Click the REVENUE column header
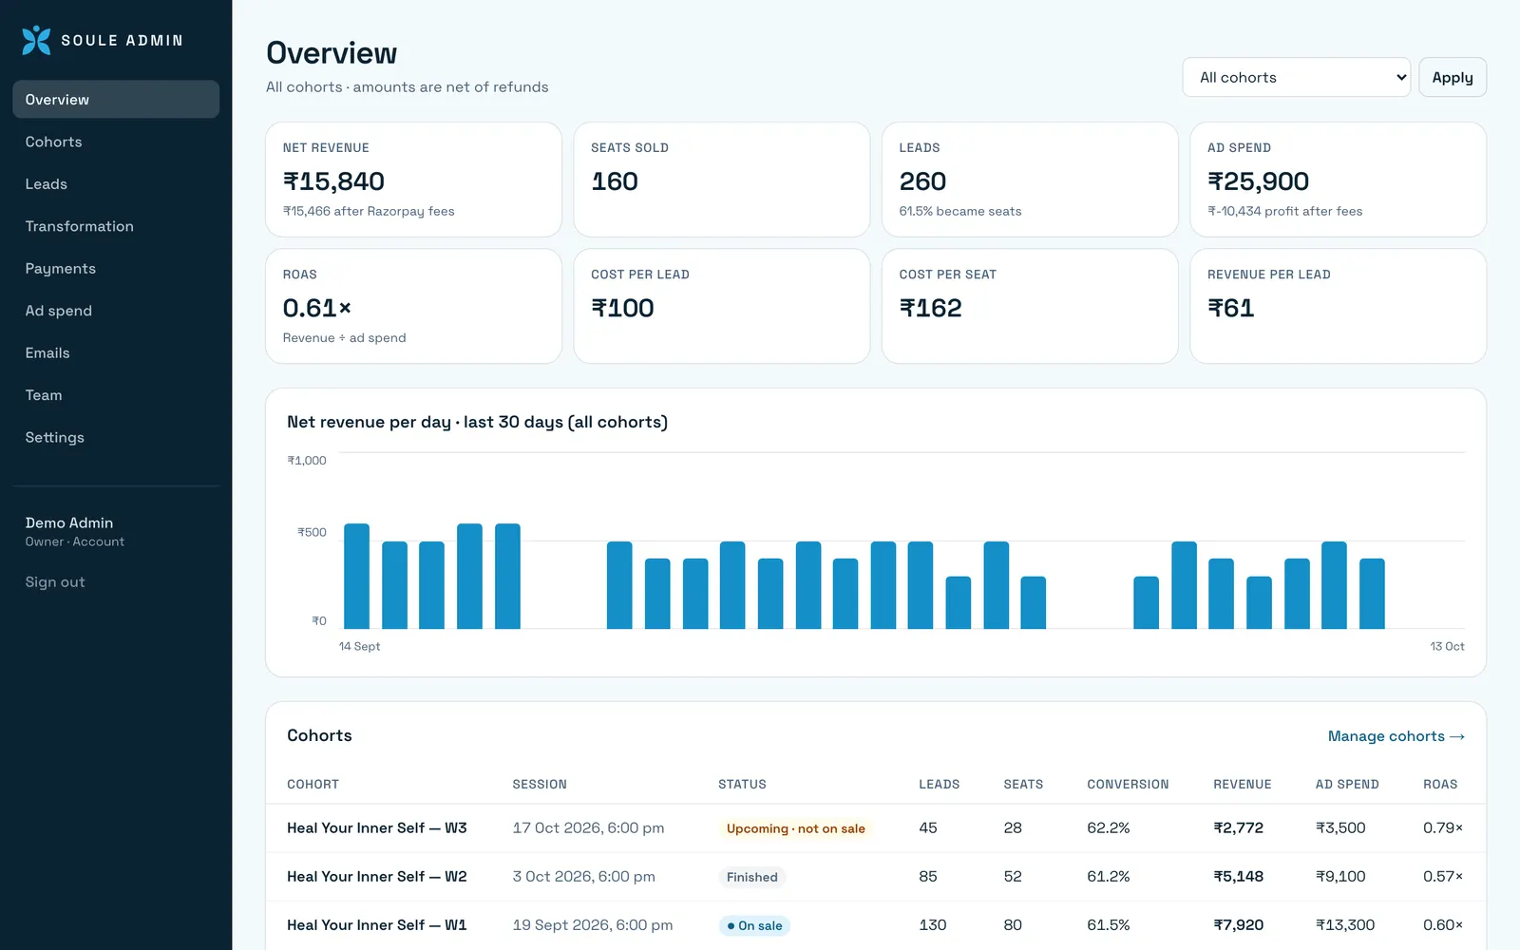1520x950 pixels. tap(1242, 785)
